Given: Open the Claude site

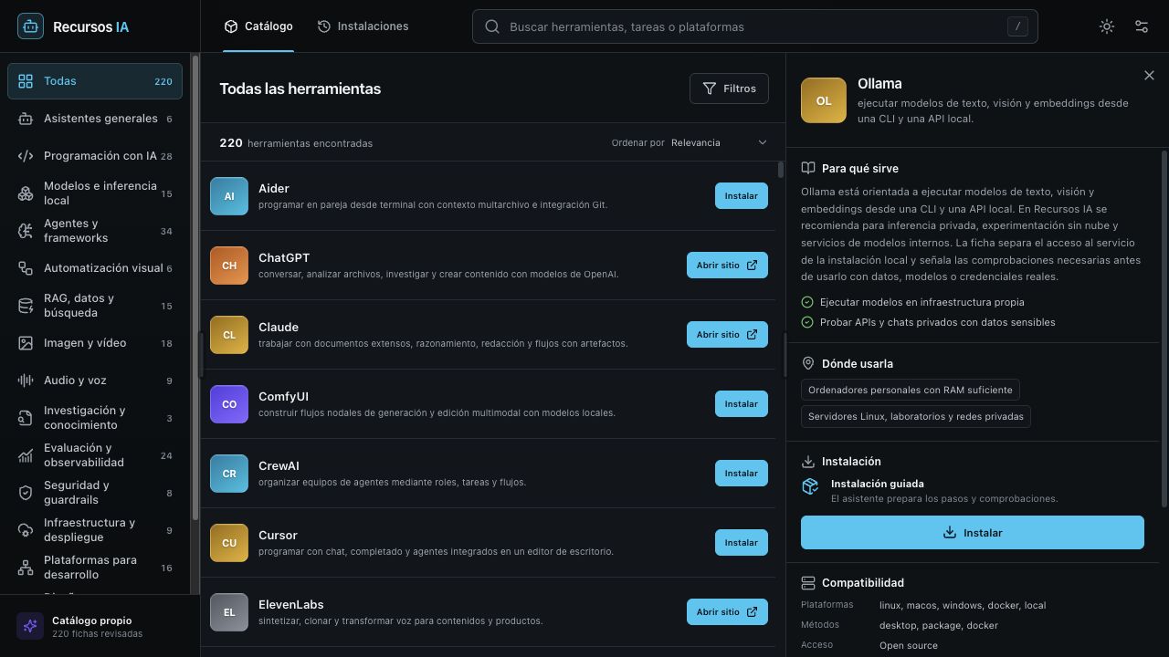Looking at the screenshot, I should tap(727, 335).
